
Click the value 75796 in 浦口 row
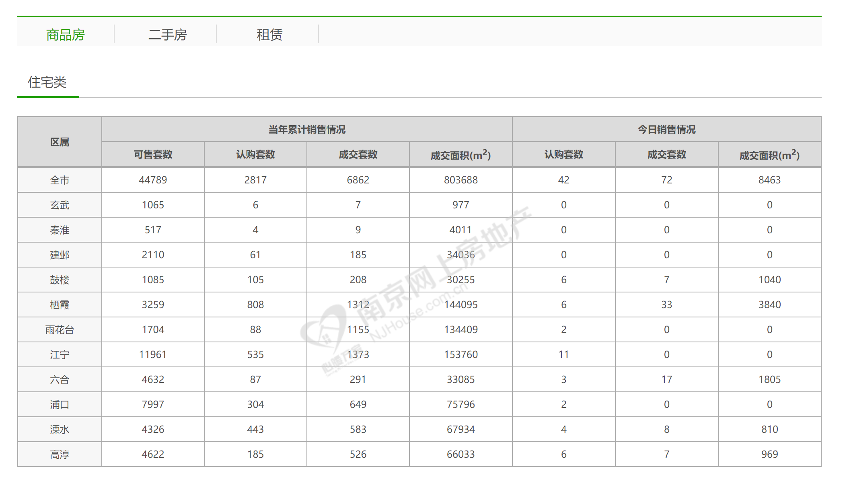[461, 404]
